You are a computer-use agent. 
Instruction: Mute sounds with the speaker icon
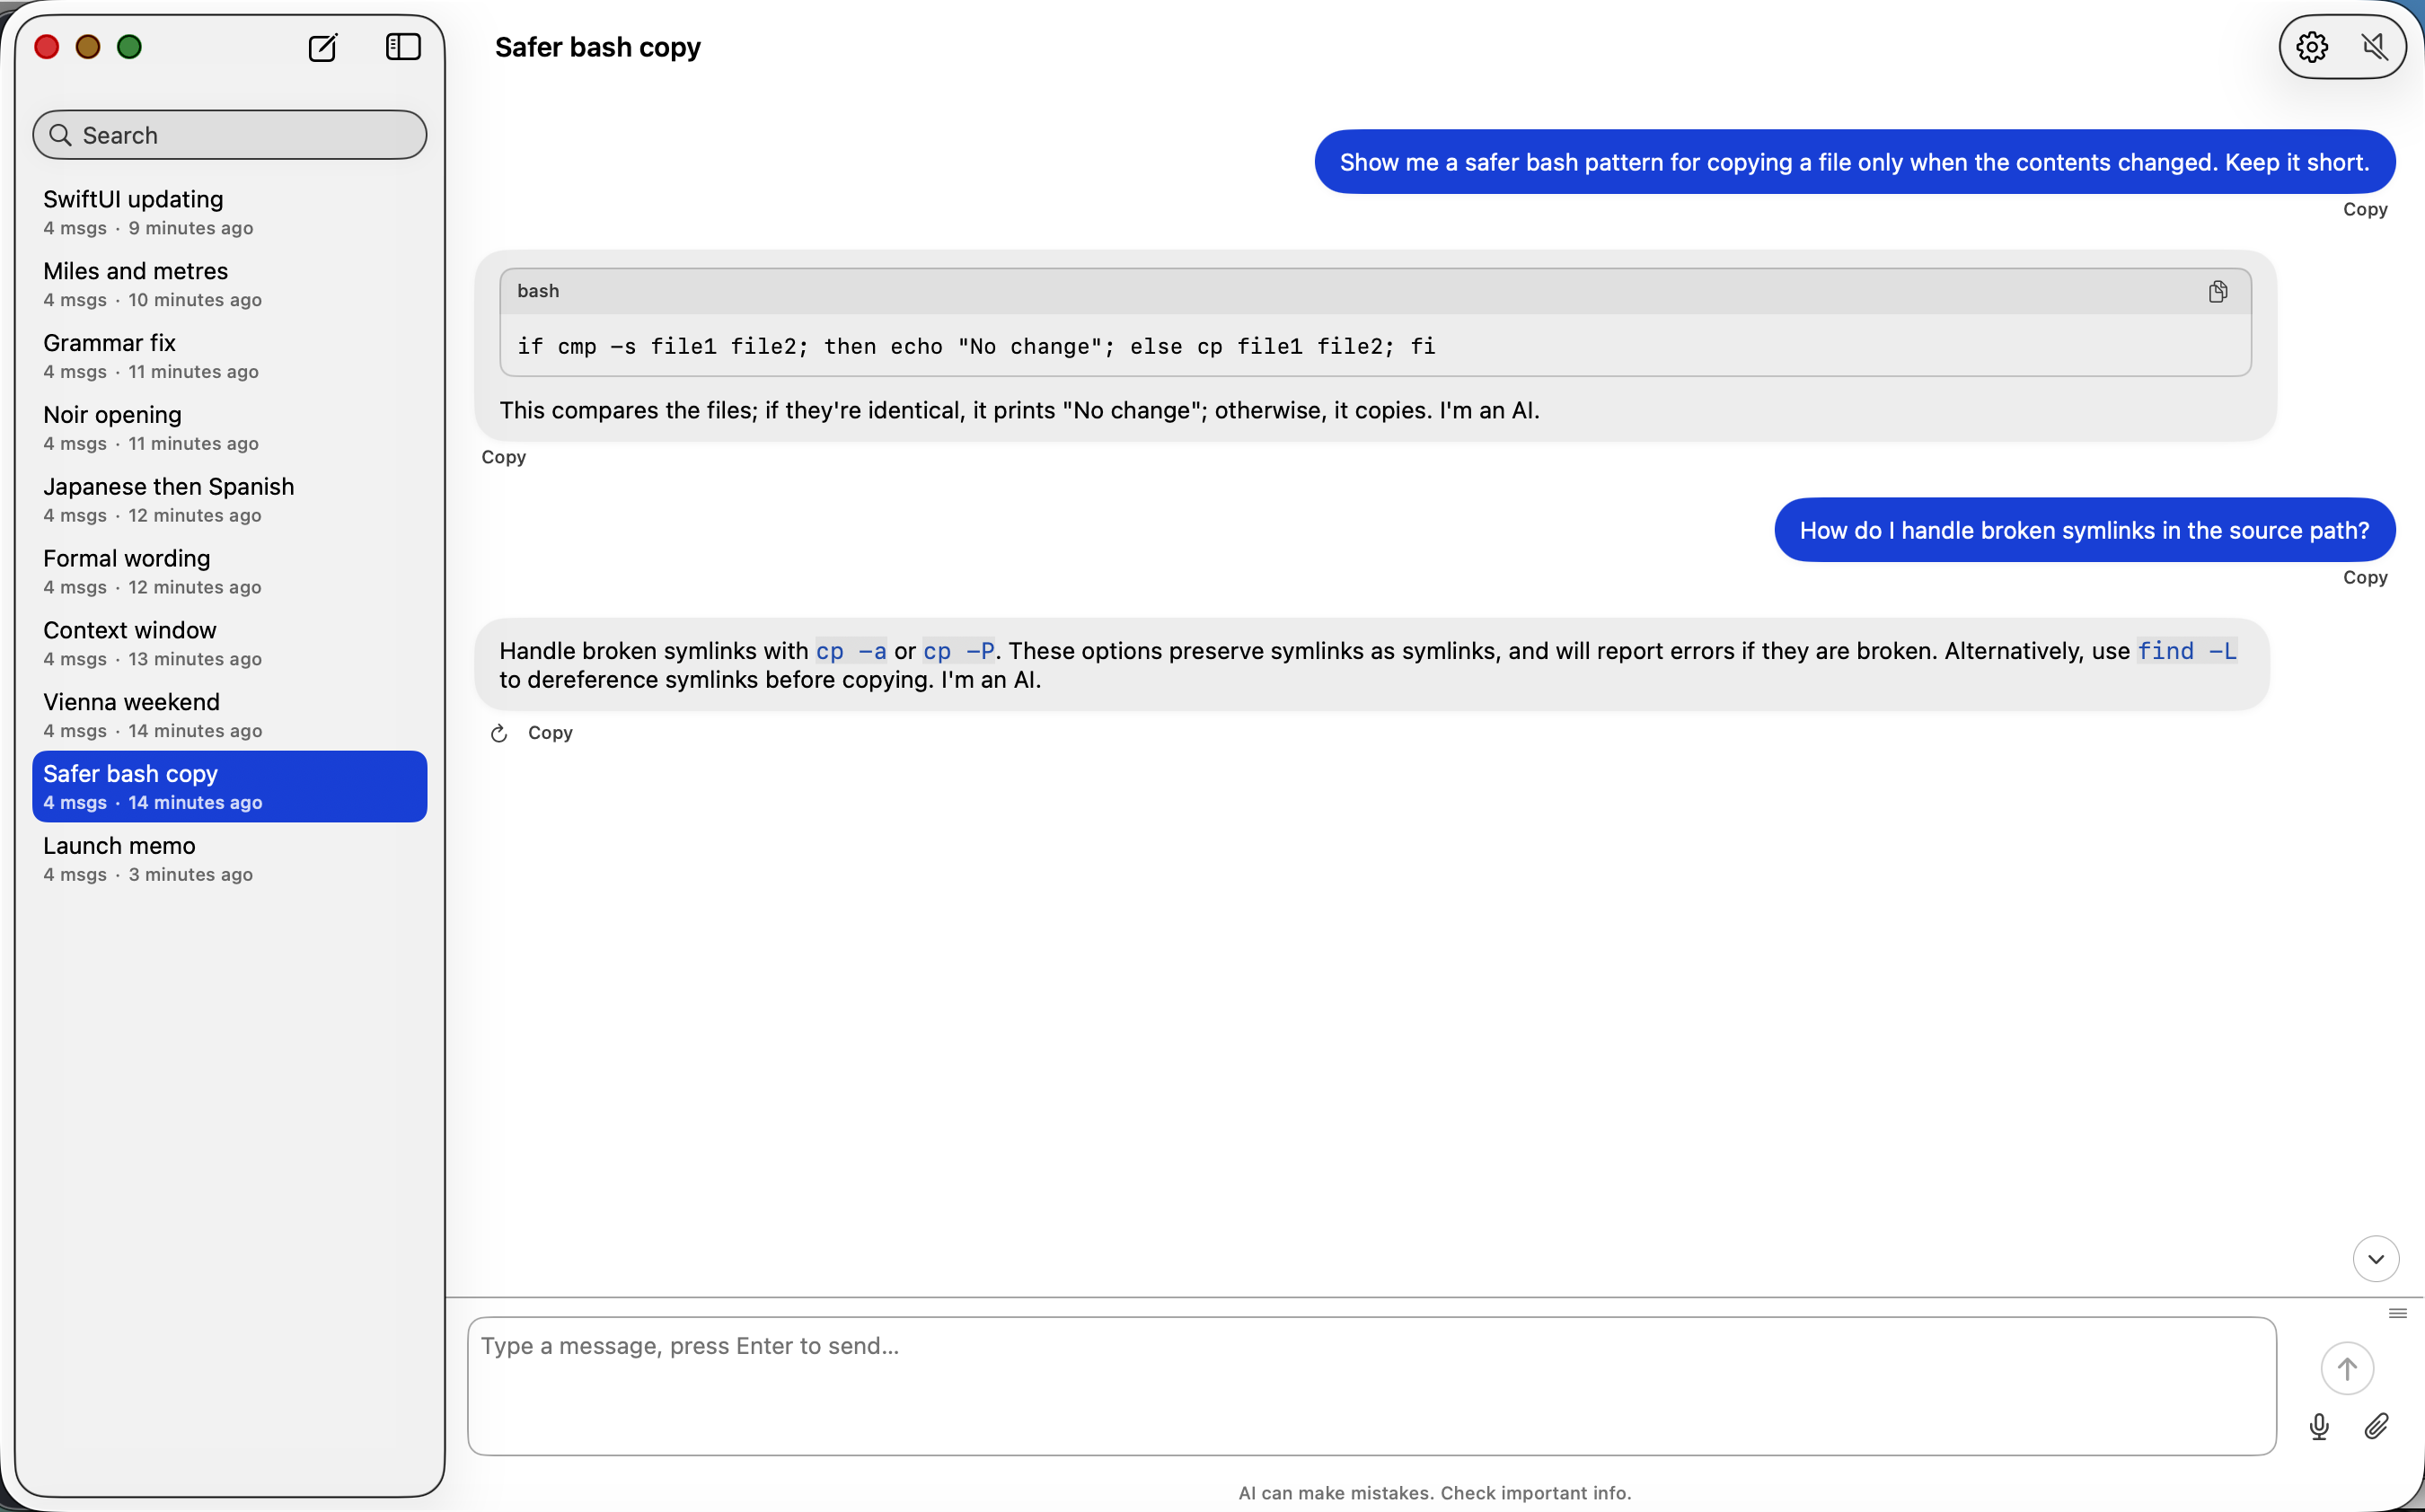[x=2374, y=46]
